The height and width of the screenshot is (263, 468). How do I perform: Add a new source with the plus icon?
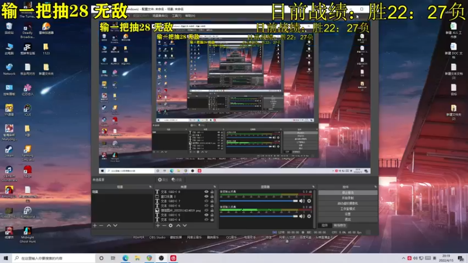point(157,226)
